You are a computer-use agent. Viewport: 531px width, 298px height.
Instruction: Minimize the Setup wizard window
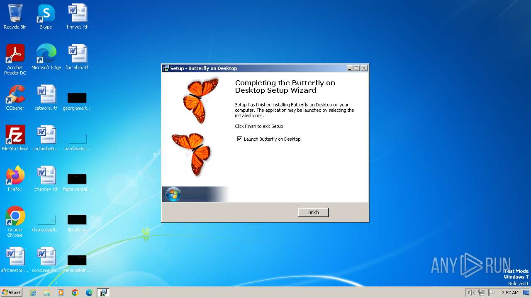coord(350,68)
